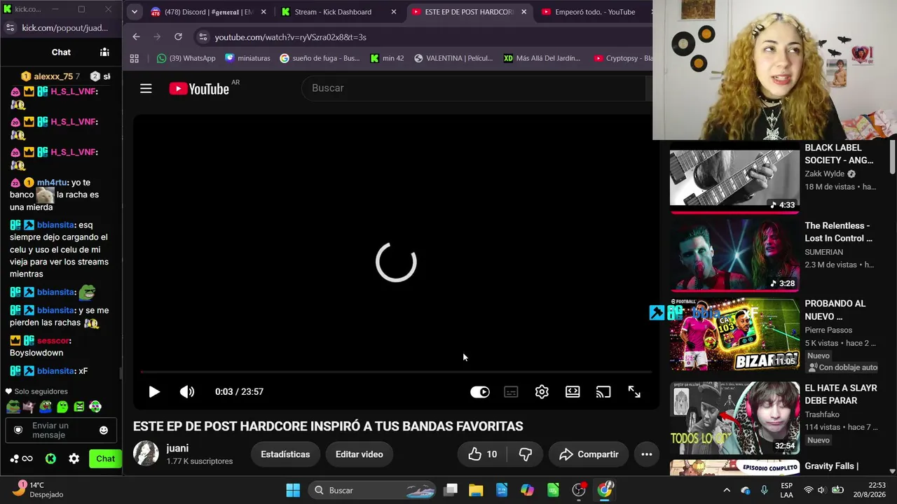Dislike the video with thumbs down

(x=526, y=454)
